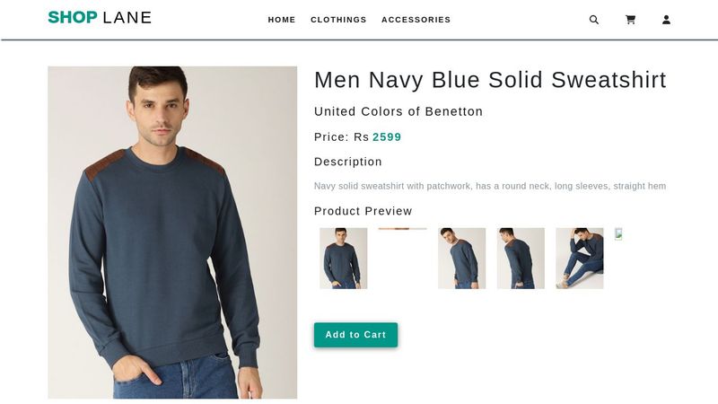The image size is (718, 404).
Task: Click the United Colors of Benetton brand
Action: tap(398, 111)
